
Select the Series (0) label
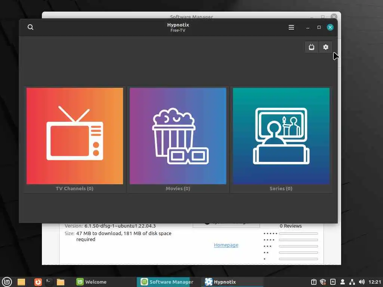(x=281, y=188)
